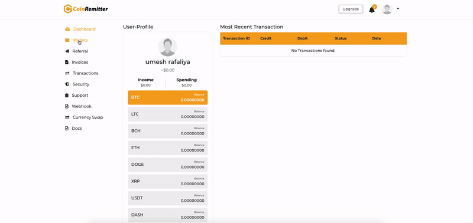This screenshot has height=223, width=473.
Task: Click the Spending $0.00 amount
Action: click(x=186, y=85)
